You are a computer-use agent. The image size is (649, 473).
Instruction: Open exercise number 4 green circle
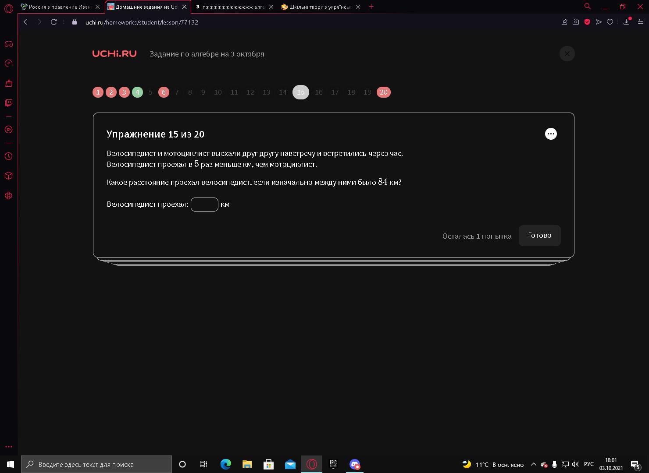point(137,92)
